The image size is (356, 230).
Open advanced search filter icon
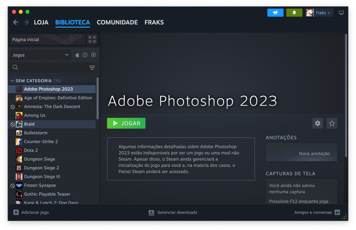[x=92, y=68]
